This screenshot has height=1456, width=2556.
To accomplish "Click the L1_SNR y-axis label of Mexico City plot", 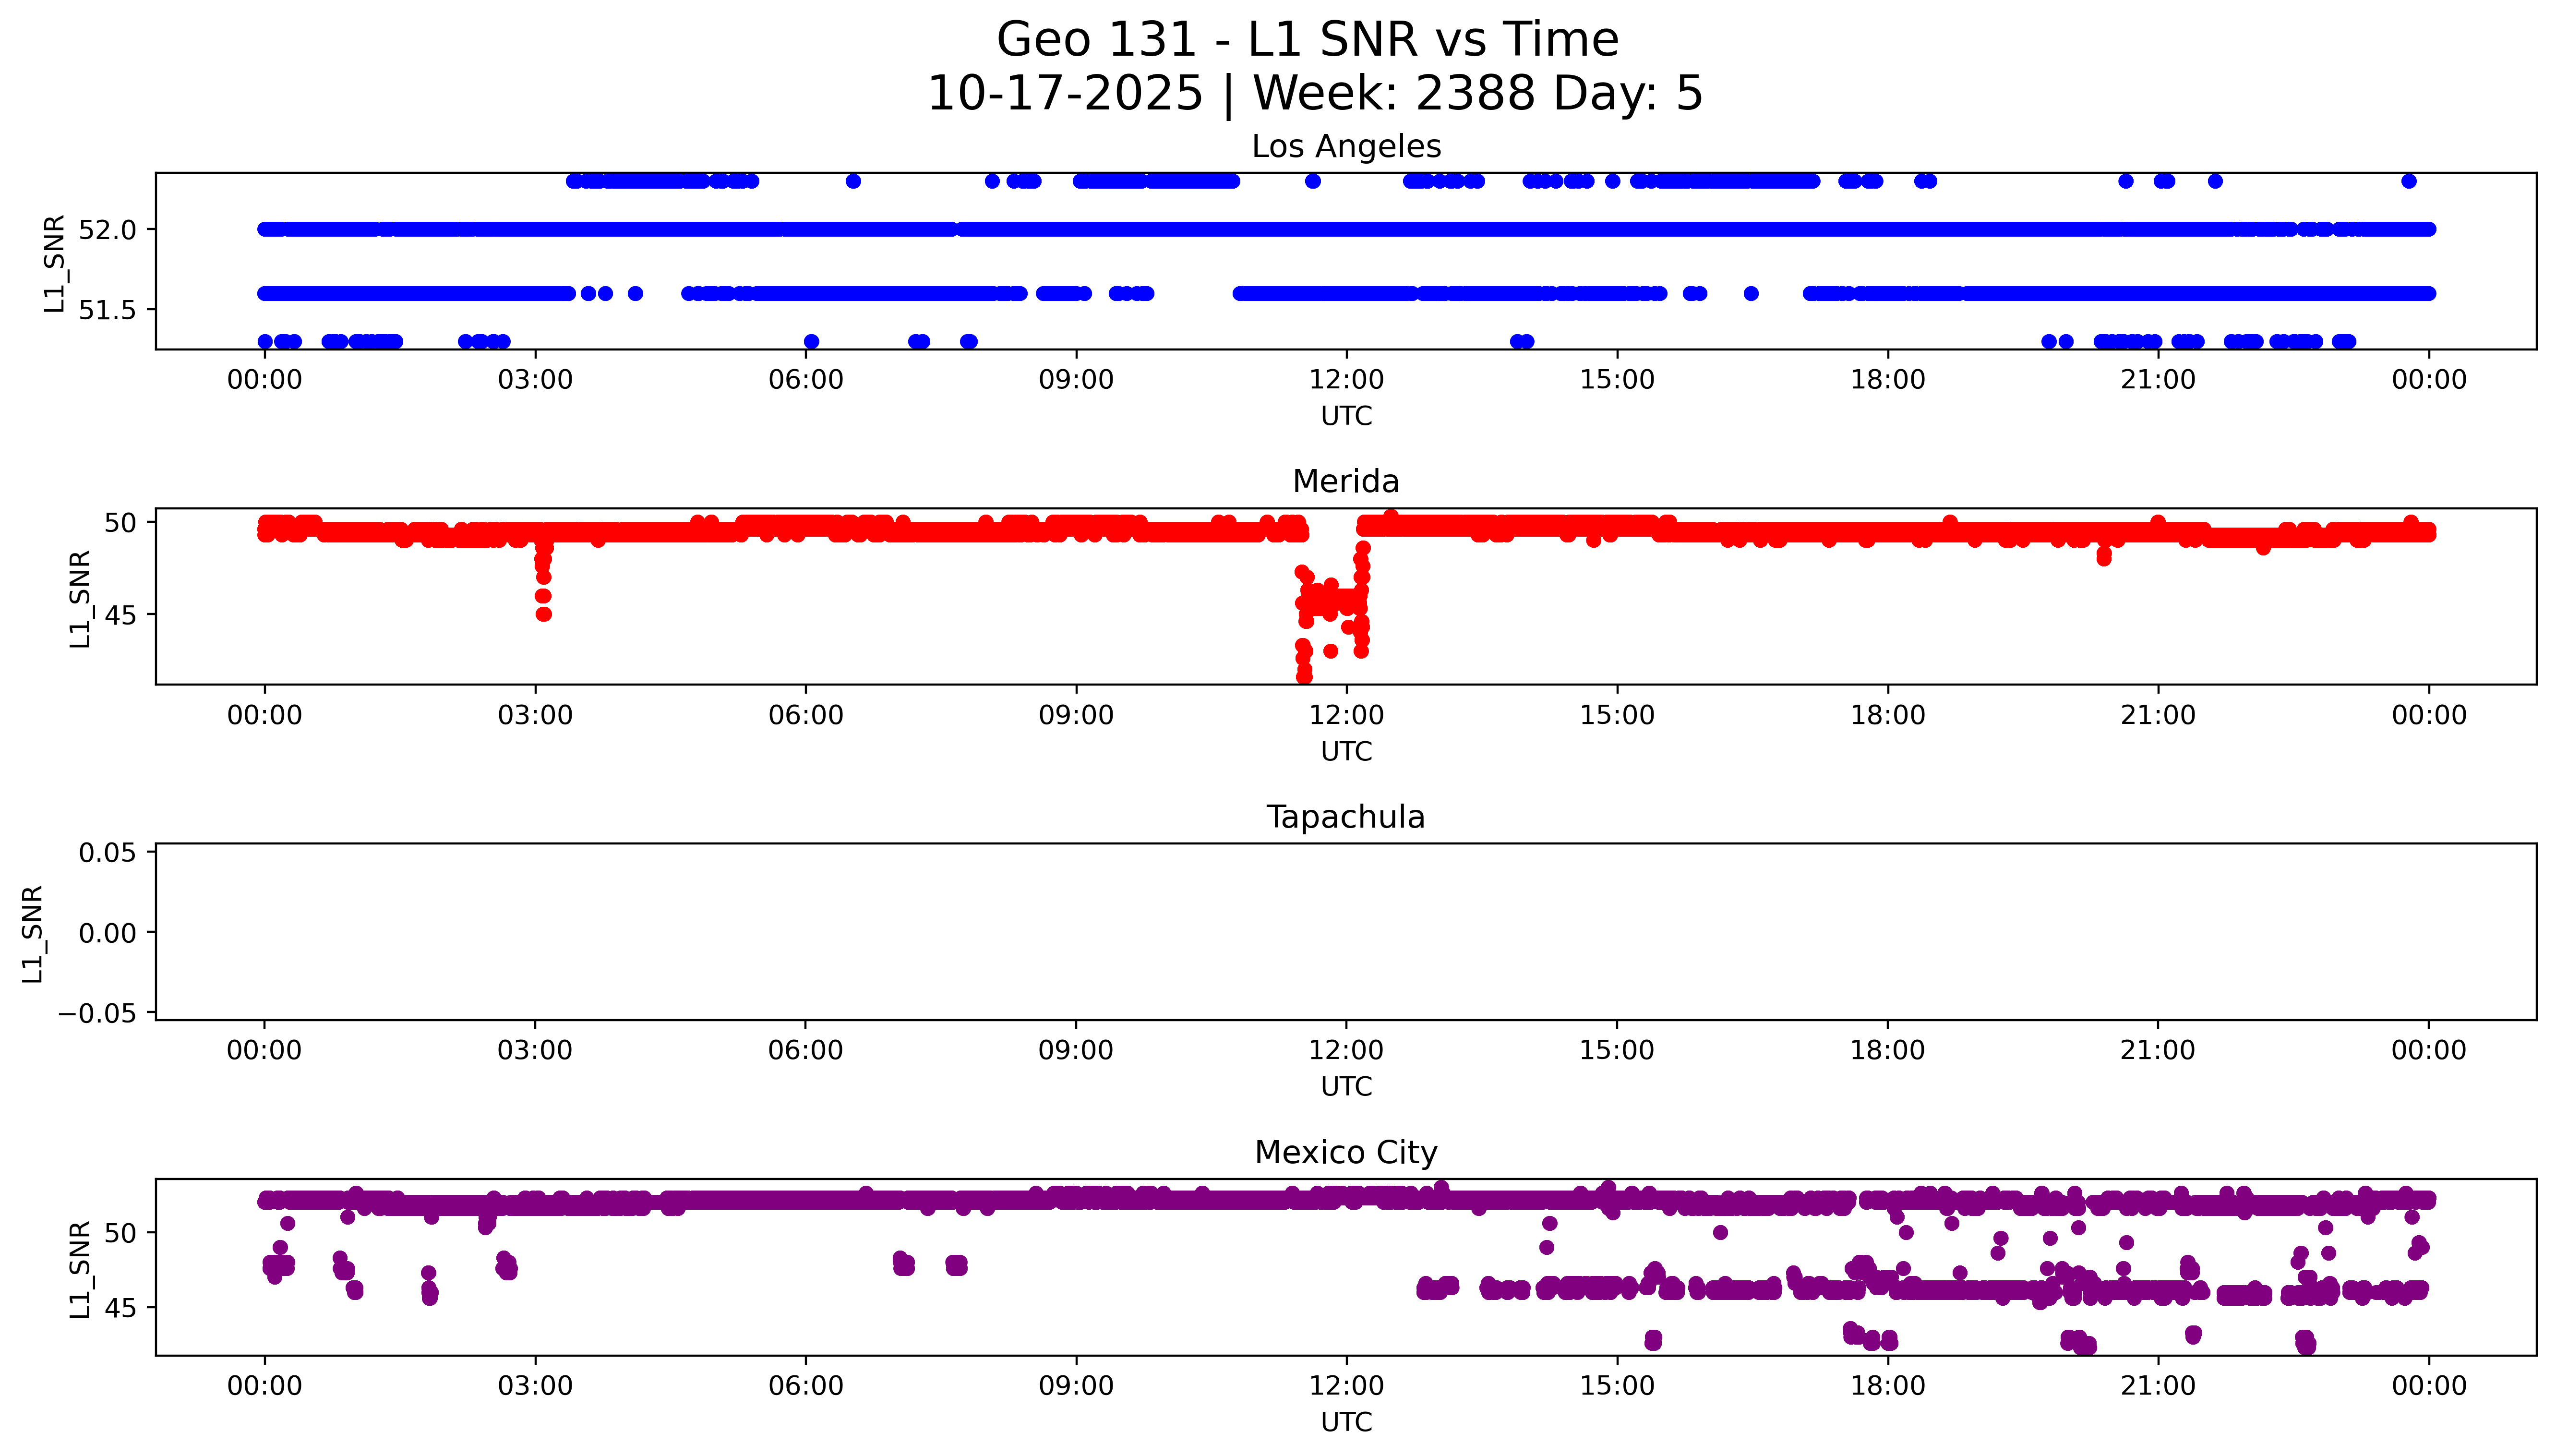I will [80, 1268].
